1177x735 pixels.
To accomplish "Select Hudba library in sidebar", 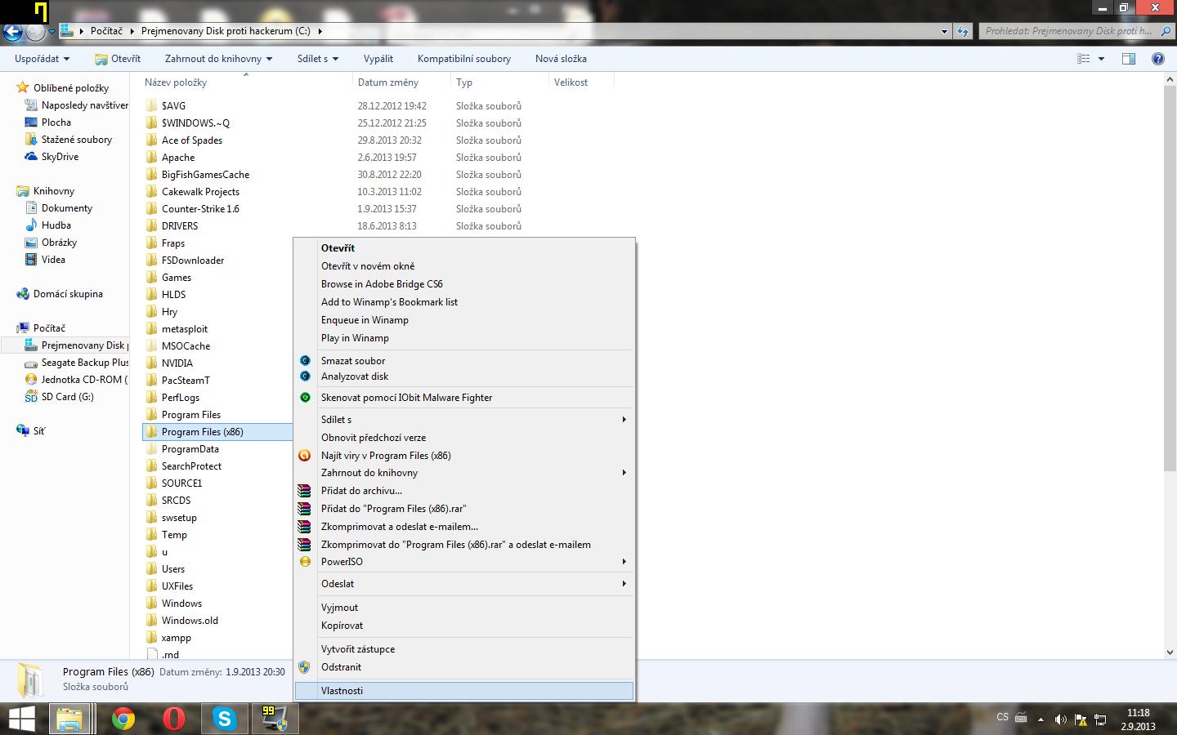I will (x=48, y=225).
